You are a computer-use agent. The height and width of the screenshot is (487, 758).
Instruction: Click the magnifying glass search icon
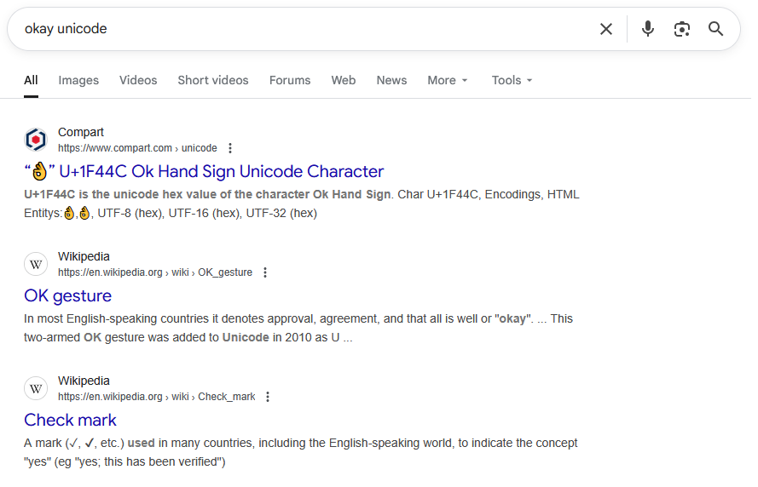715,29
